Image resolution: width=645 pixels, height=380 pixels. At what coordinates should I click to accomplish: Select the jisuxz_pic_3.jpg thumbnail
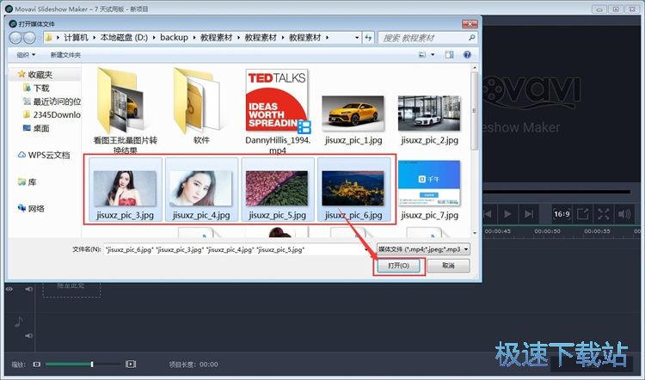125,190
